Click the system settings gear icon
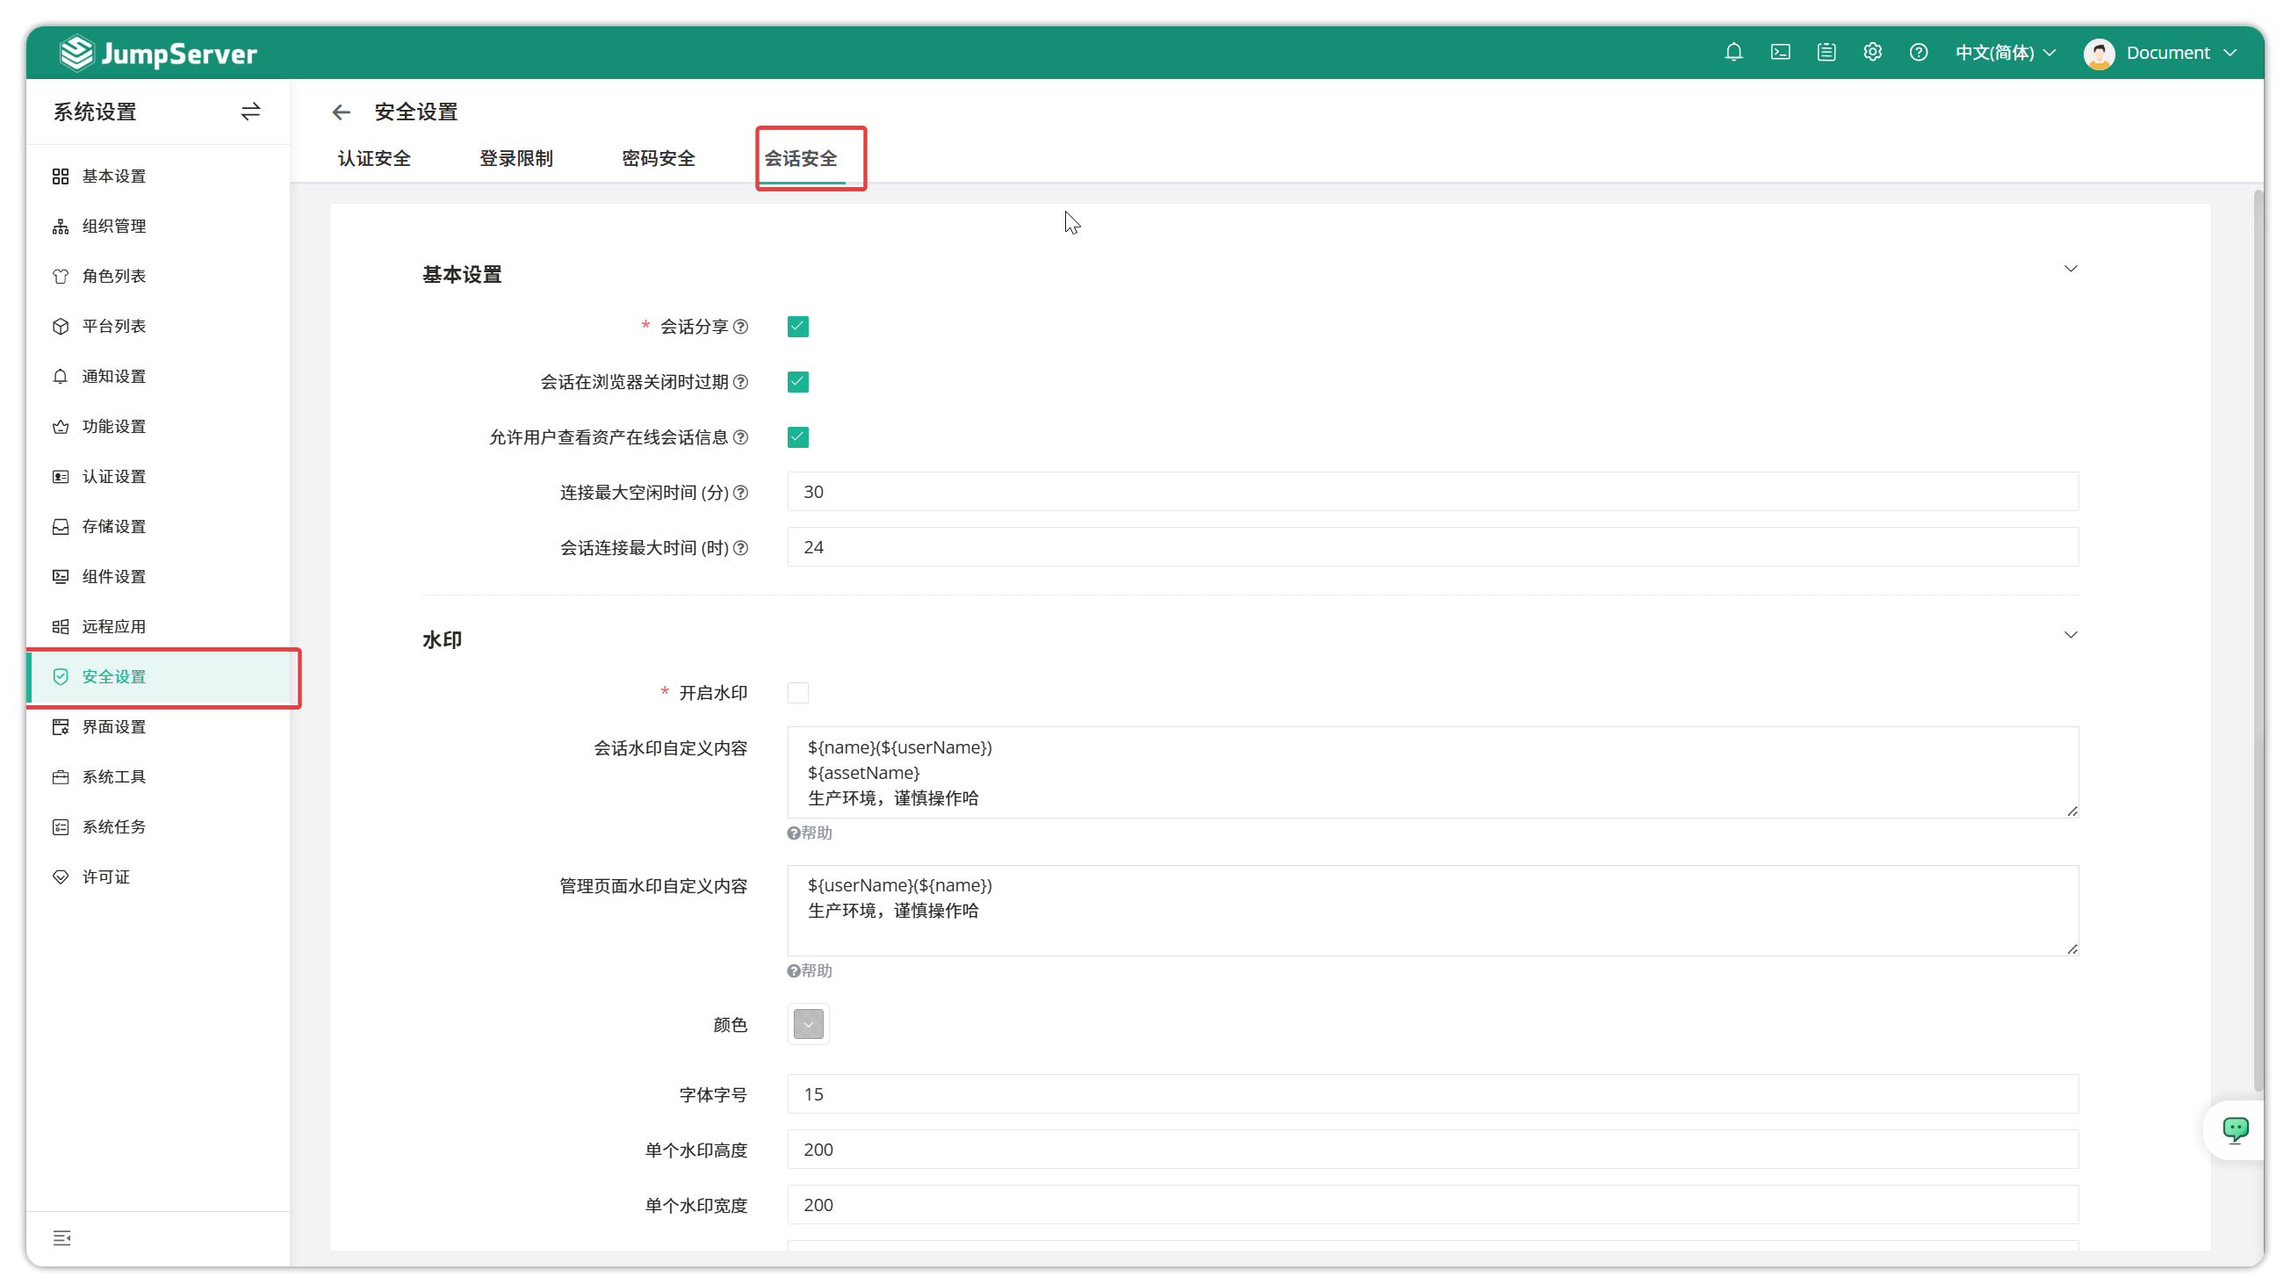Screen dimensions: 2291x1284 [1872, 53]
